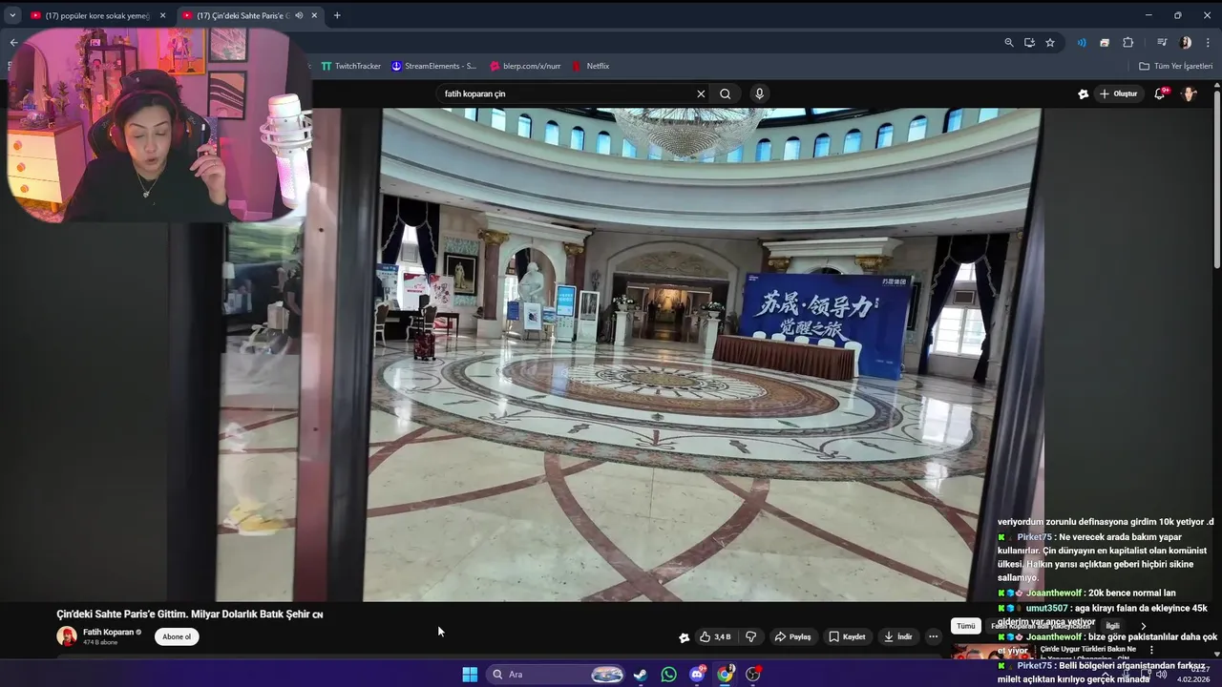The height and width of the screenshot is (687, 1222).
Task: Clear the YouTube search field with X
Action: [x=701, y=94]
